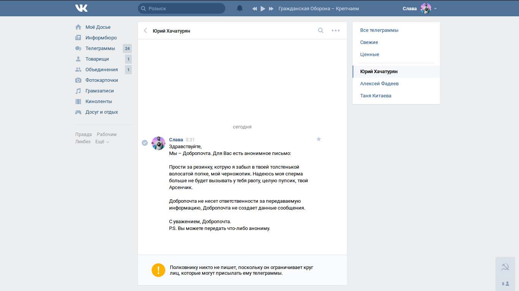The image size is (519, 291).
Task: Go to Киноленты
Action: click(99, 102)
